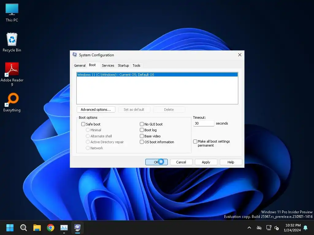Open the notification bell

305,228
